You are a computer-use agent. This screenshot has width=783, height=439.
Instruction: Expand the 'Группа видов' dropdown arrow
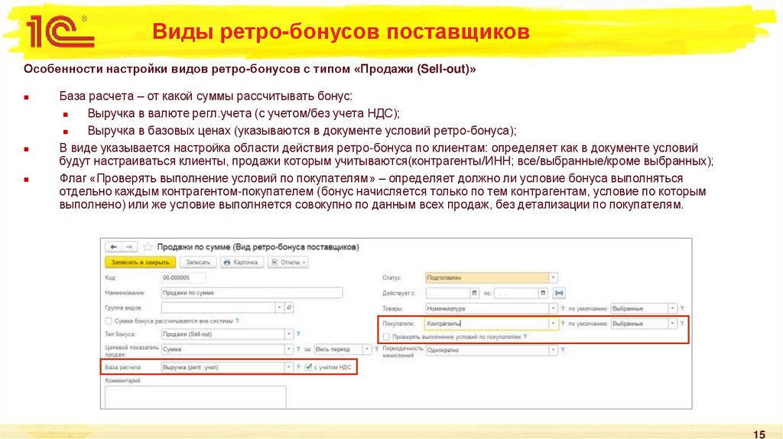pos(279,307)
